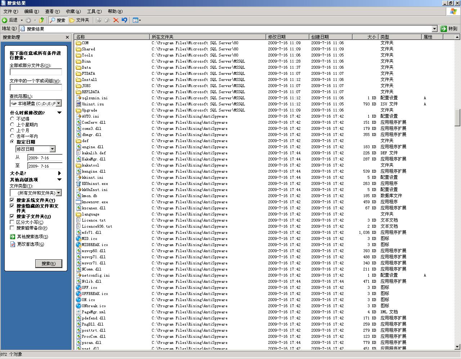This screenshot has height=359, width=461.
Task: Select the 不记得 radio option
Action: 12,119
